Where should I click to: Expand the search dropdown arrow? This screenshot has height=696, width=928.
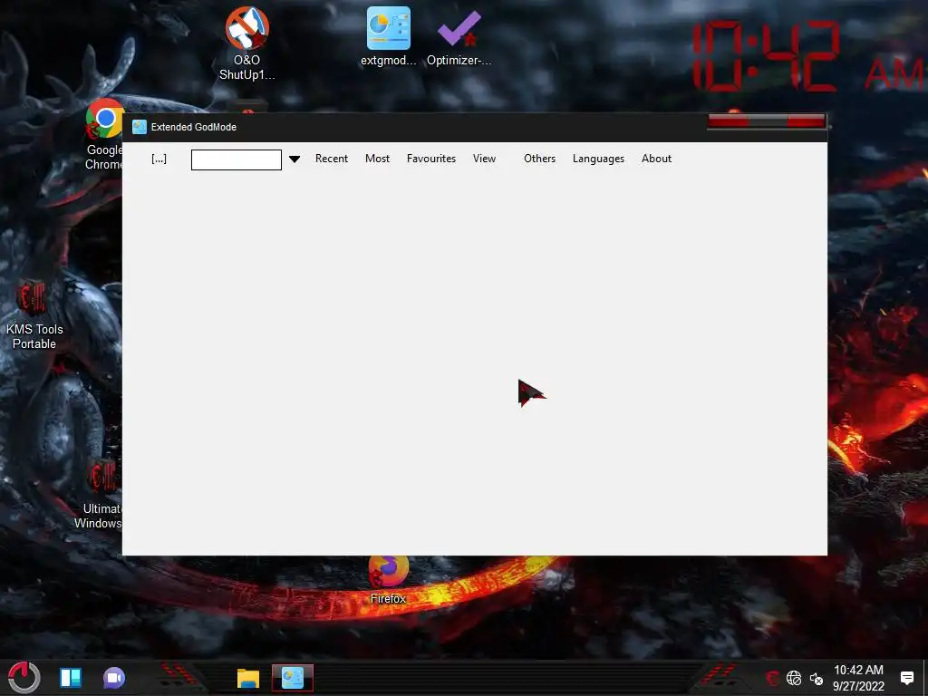click(x=295, y=159)
